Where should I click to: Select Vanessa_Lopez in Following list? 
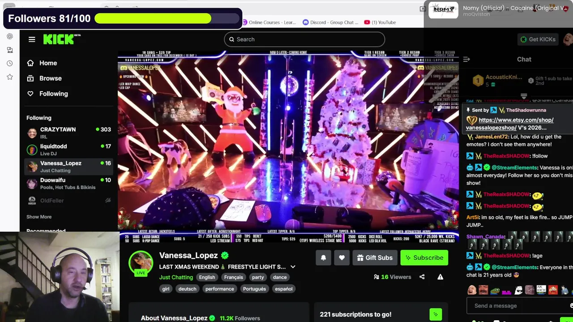[x=68, y=166]
